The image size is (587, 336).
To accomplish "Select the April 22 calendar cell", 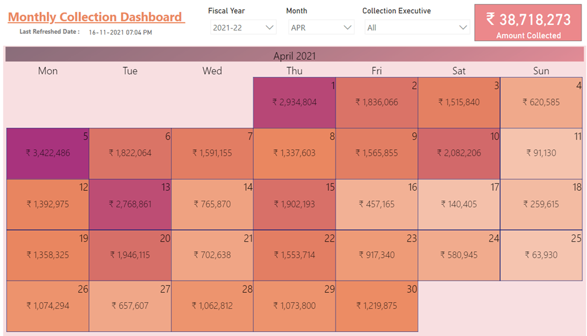I will point(294,255).
